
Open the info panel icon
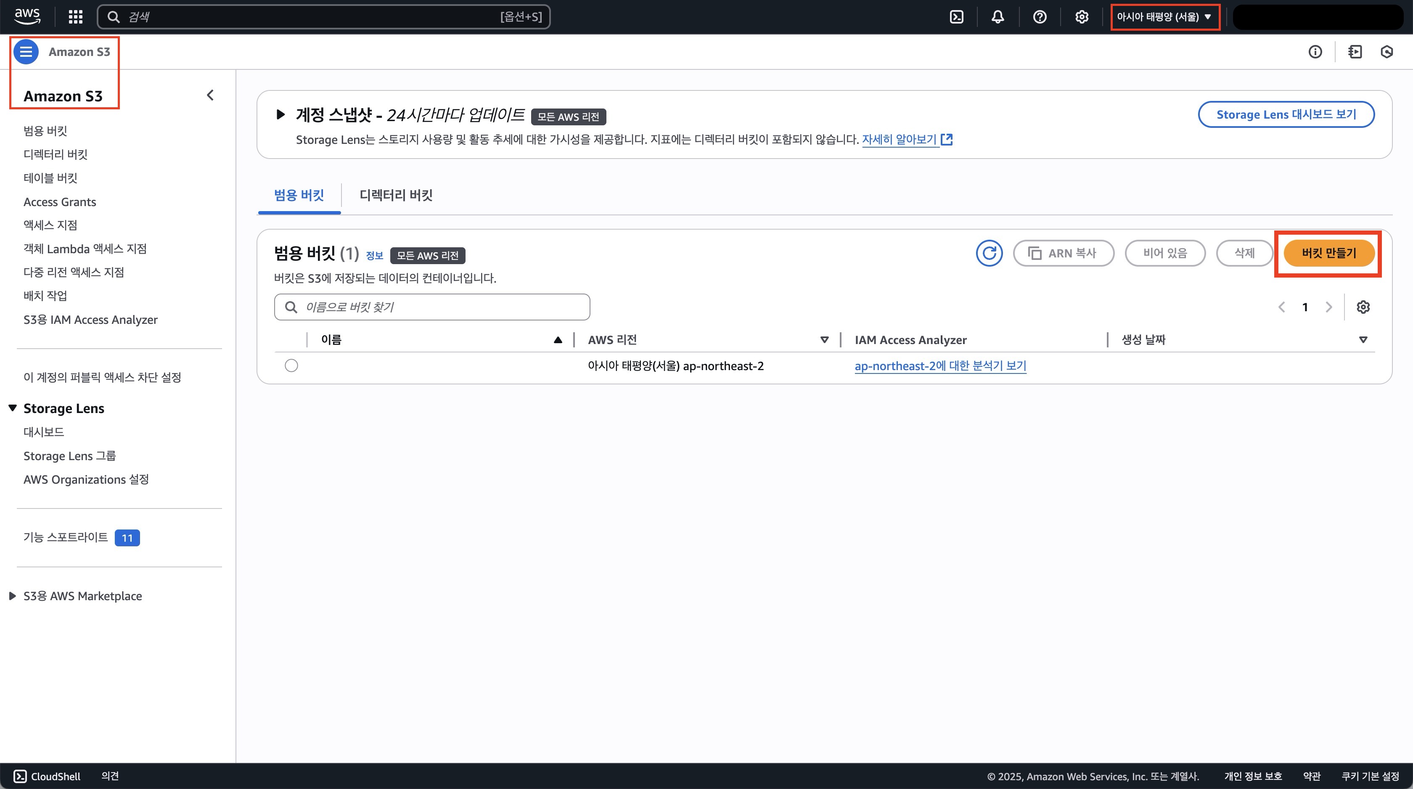click(1315, 52)
